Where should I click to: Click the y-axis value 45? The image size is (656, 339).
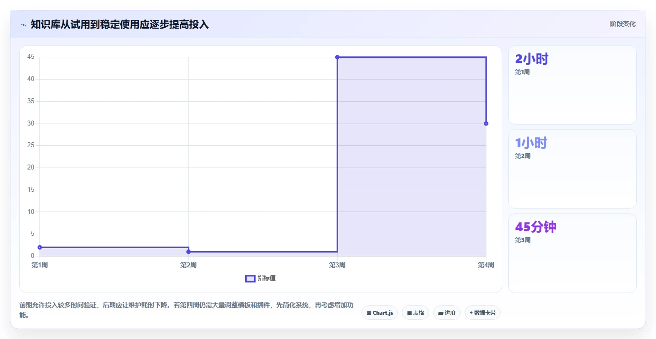click(x=31, y=57)
